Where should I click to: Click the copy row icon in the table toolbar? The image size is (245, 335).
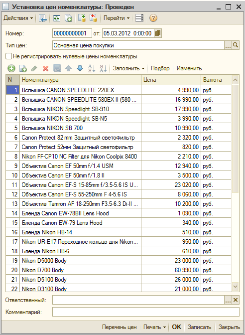[x=23, y=69]
